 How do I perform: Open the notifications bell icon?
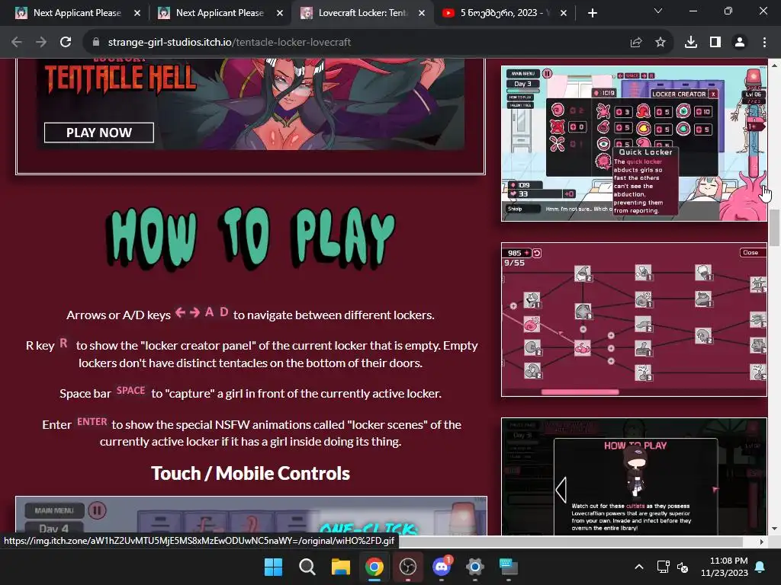(760, 567)
